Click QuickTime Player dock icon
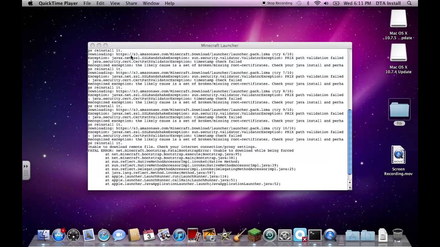Screen dimensions: 440x247 click(330, 235)
